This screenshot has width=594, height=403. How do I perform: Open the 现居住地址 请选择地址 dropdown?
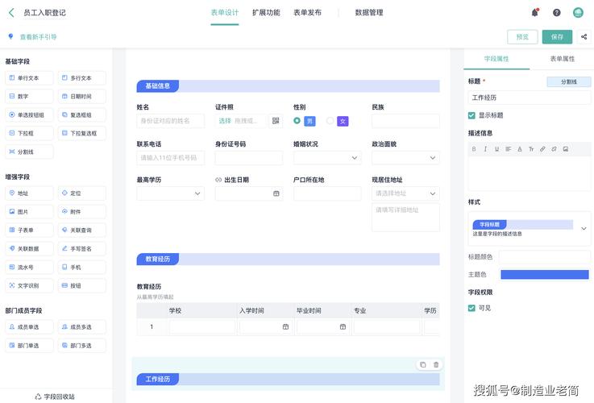pyautogui.click(x=405, y=193)
